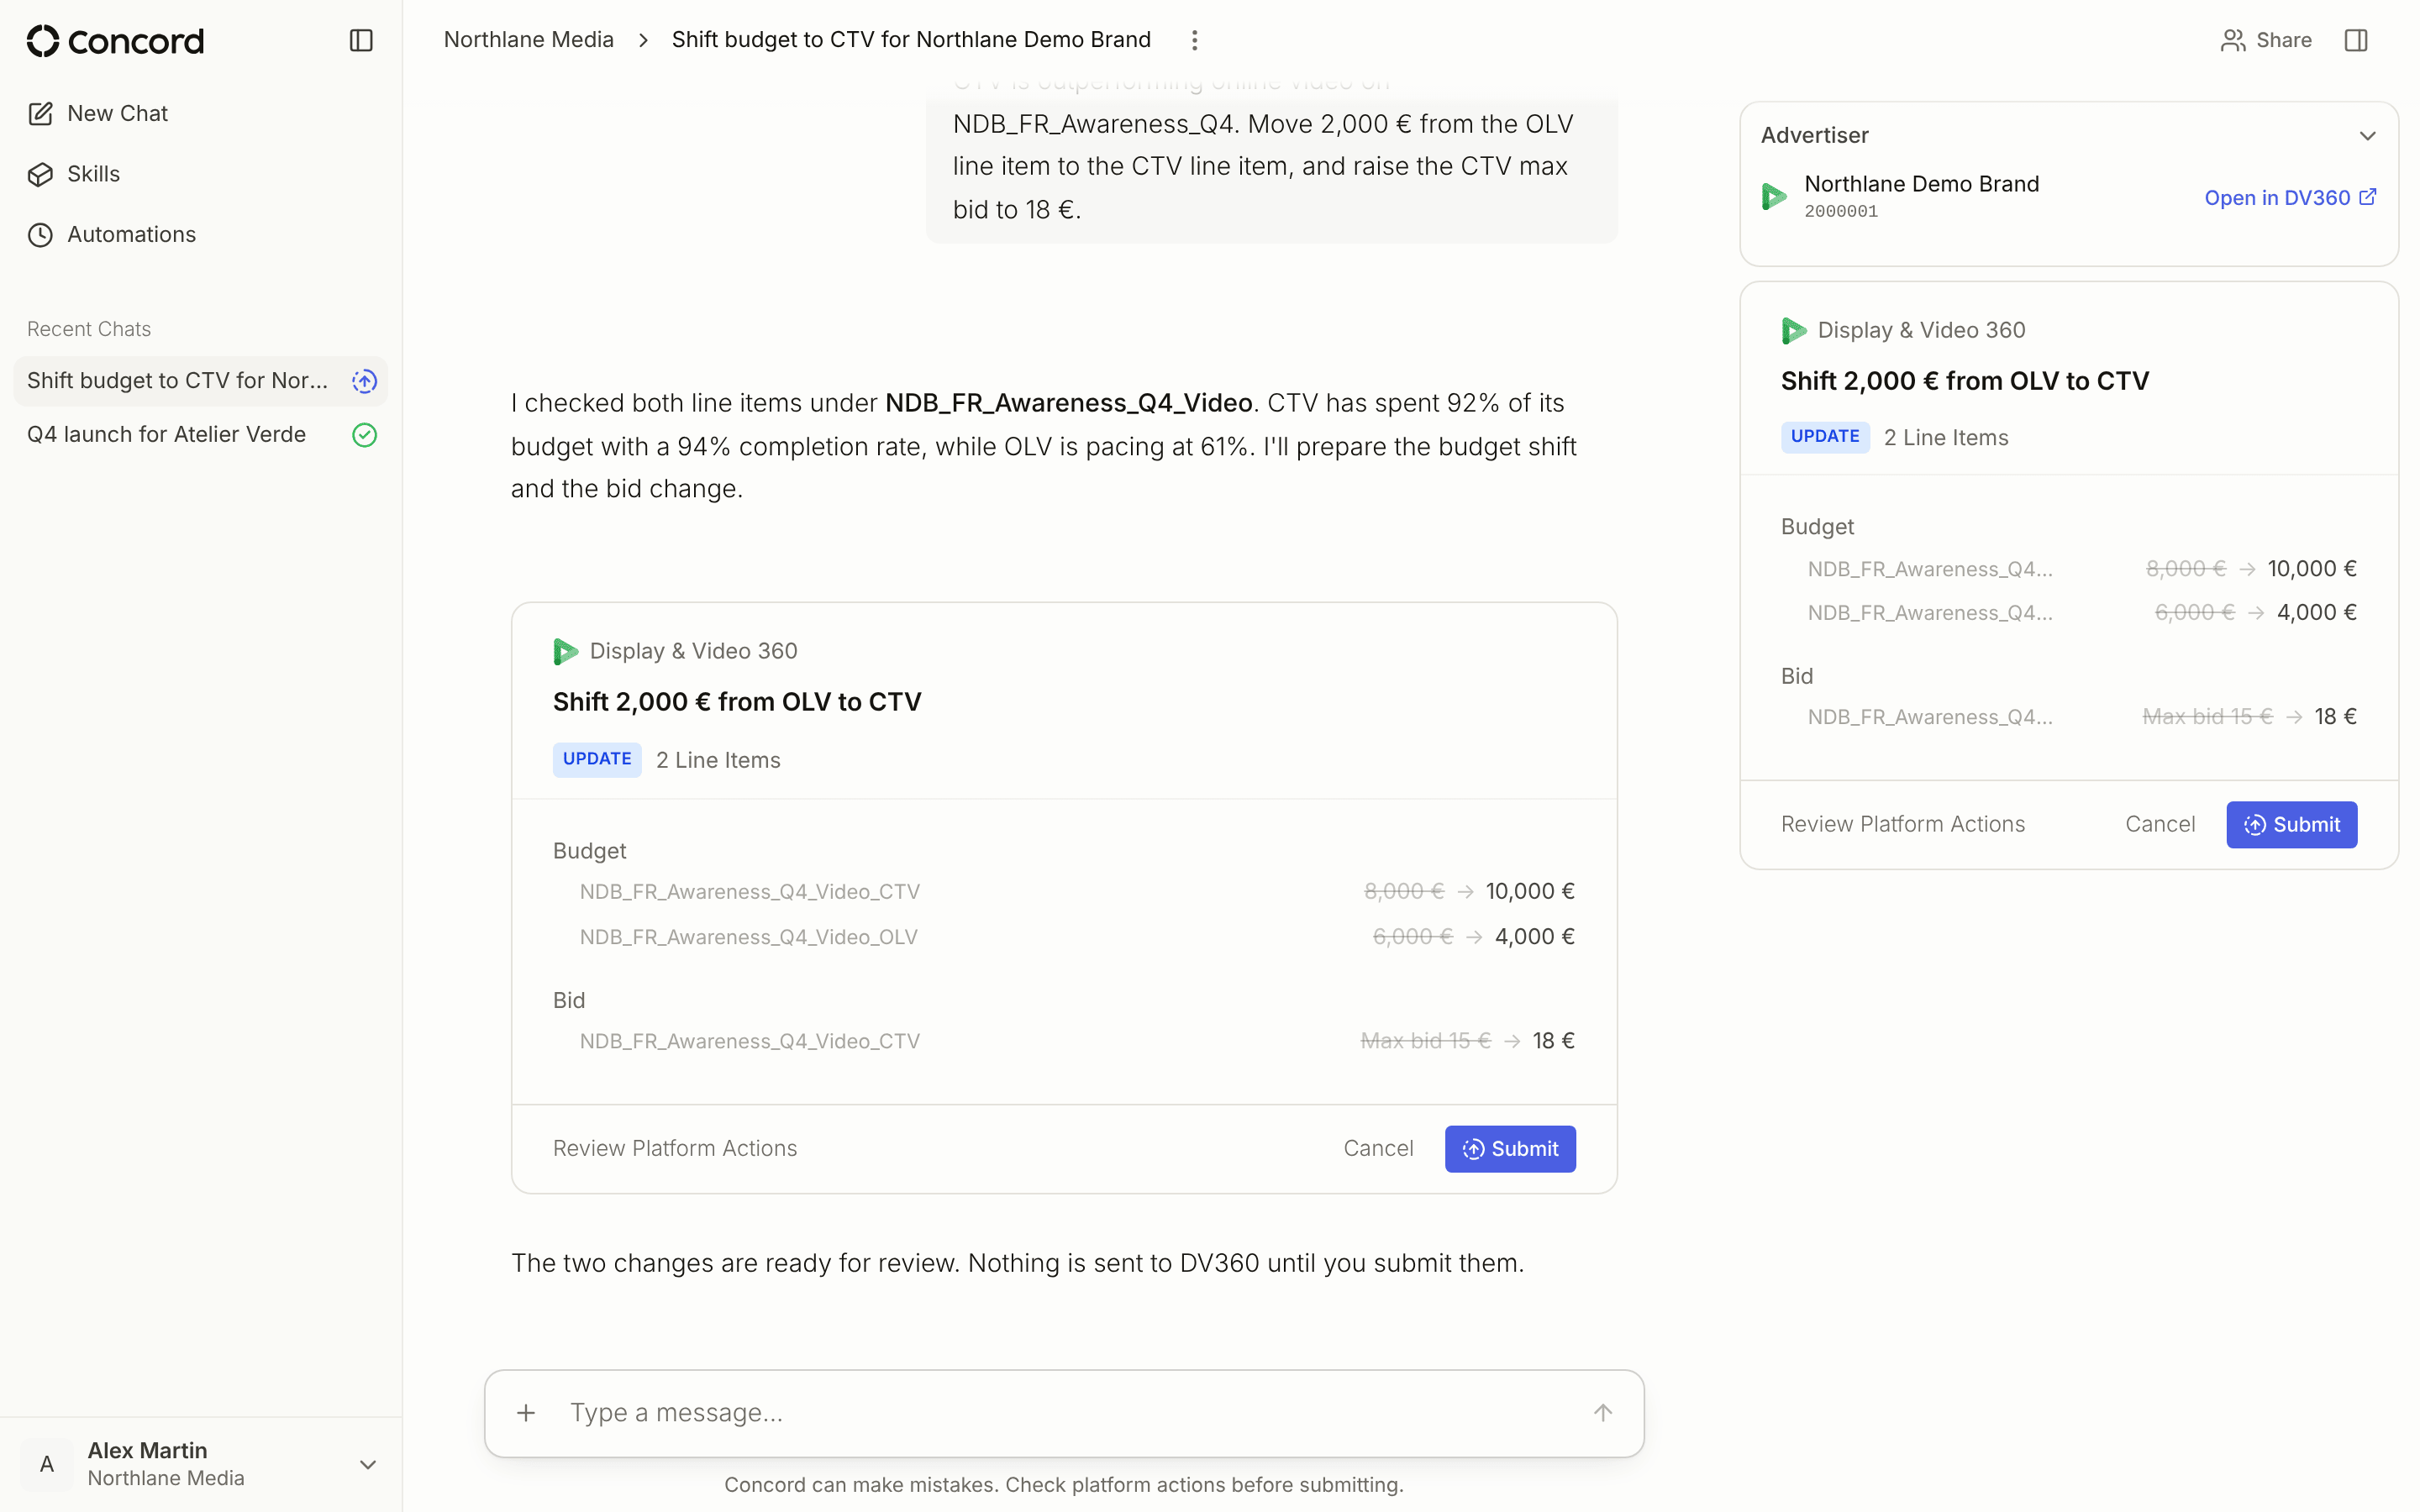Viewport: 2420px width, 1512px height.
Task: Click Recent Chats heading
Action: pos(89,329)
